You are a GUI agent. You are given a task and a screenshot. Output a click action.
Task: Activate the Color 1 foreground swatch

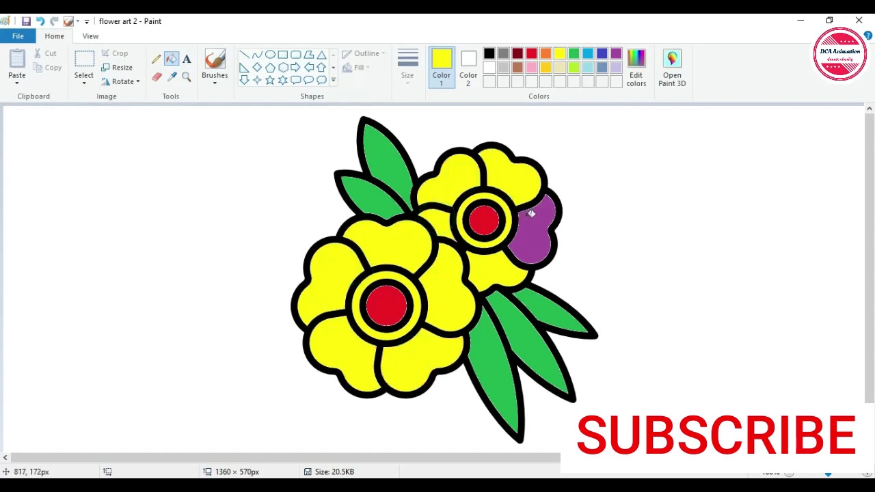(442, 67)
